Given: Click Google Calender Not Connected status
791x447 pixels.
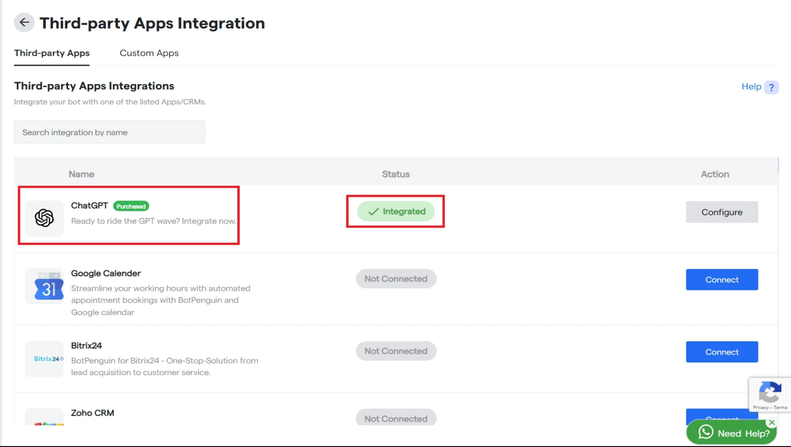Looking at the screenshot, I should pos(396,279).
